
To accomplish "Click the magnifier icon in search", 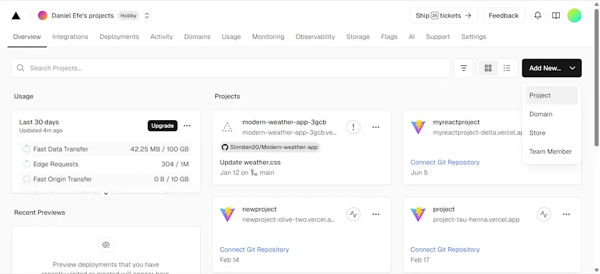I will click(x=21, y=68).
